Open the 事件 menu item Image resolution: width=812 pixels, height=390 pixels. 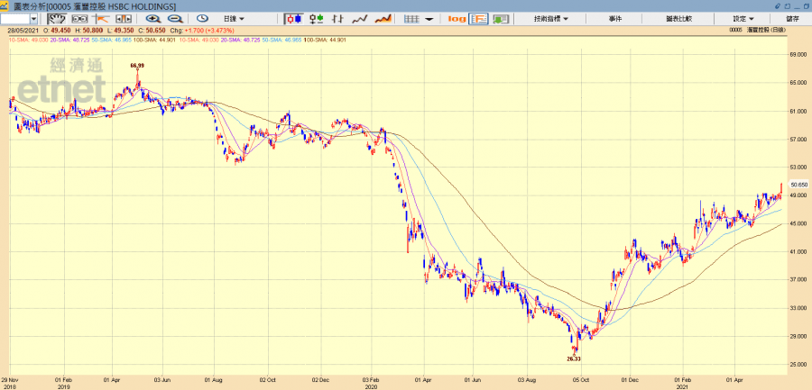[615, 18]
